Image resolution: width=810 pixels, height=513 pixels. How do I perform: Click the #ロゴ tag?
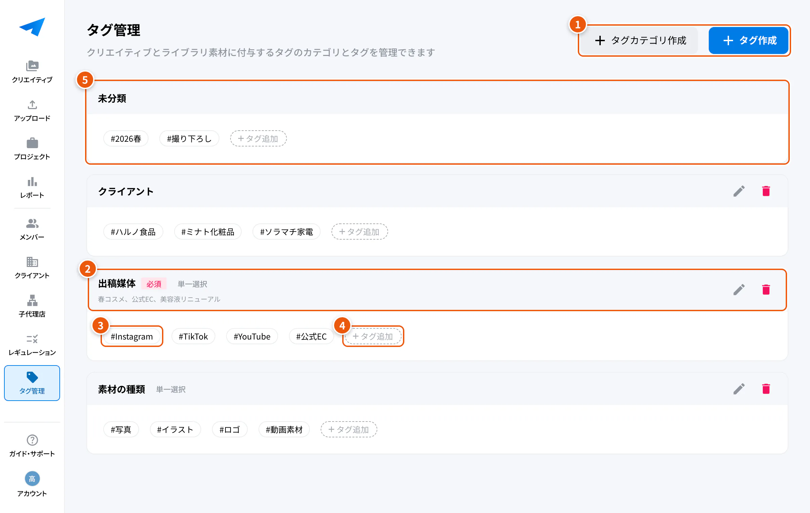(230, 429)
